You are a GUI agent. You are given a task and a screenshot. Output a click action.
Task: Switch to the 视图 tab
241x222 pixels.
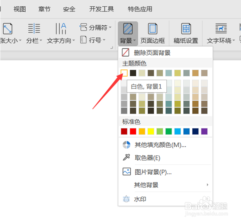click(20, 9)
